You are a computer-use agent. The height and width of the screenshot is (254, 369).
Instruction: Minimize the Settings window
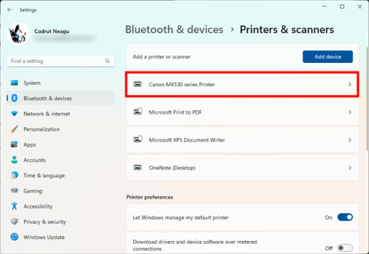tap(324, 7)
